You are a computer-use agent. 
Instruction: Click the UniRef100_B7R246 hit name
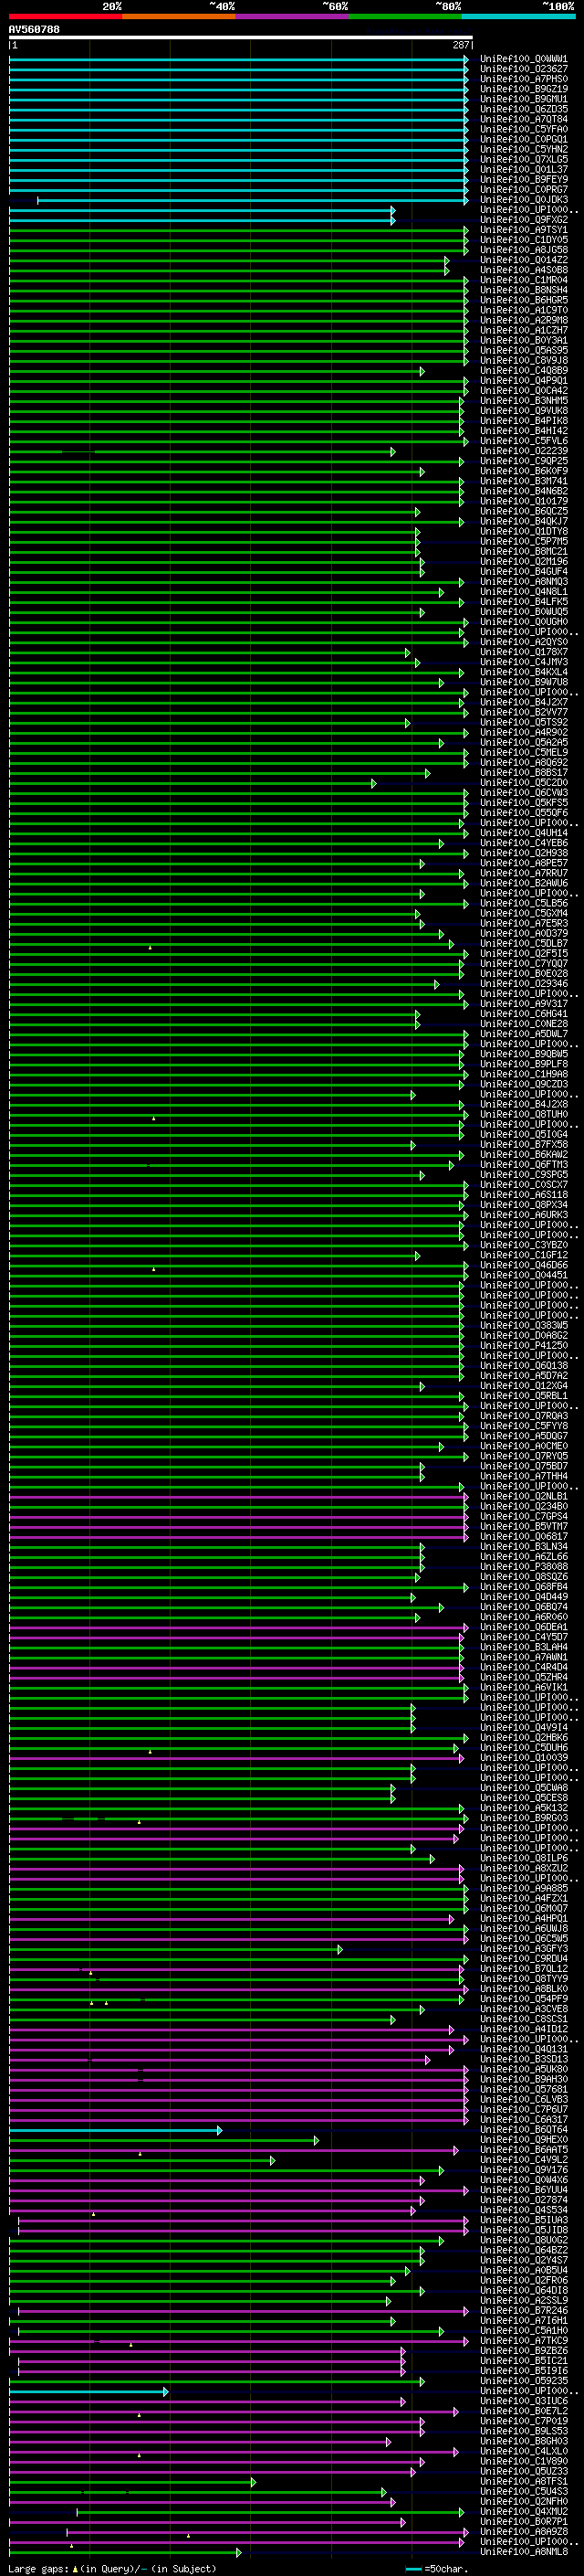point(523,2310)
